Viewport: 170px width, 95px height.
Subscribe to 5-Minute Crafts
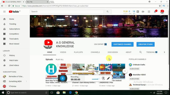click(134, 69)
